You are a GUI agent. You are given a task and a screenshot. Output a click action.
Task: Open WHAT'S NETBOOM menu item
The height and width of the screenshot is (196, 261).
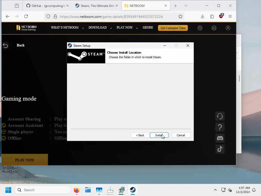tap(64, 28)
